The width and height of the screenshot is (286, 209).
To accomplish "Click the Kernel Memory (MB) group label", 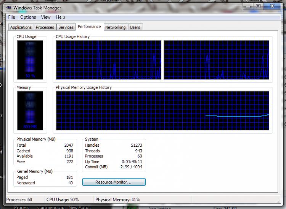I will (x=34, y=171).
